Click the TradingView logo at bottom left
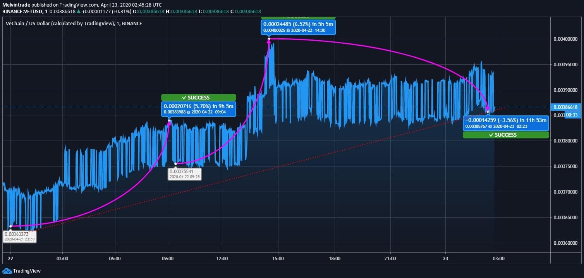Screen dimensions: 584x278 22,271
